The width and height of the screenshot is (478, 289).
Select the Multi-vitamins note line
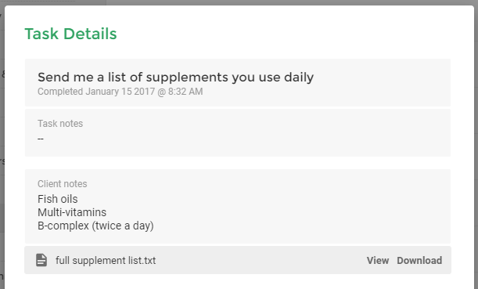72,212
